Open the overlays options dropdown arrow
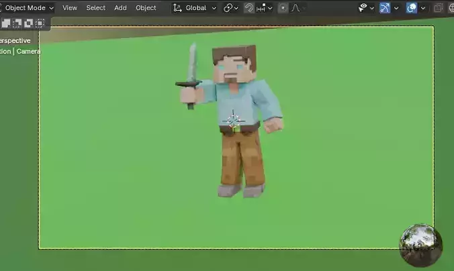454x271 pixels. point(423,8)
